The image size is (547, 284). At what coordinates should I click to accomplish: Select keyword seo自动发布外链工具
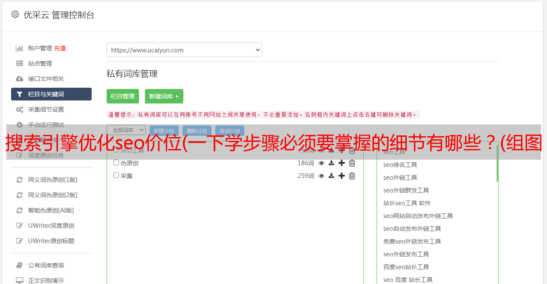412,229
